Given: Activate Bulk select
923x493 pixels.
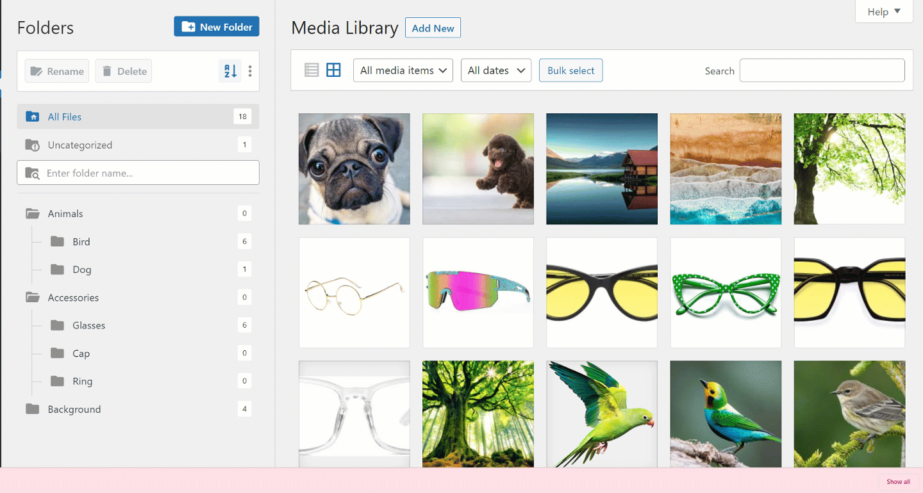Looking at the screenshot, I should [571, 70].
